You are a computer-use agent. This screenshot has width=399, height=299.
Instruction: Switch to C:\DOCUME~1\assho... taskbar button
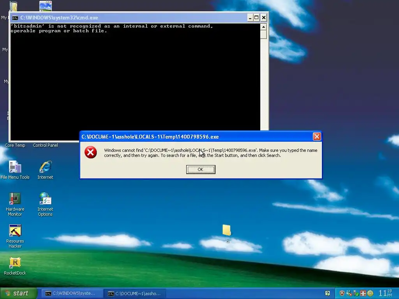135,294
